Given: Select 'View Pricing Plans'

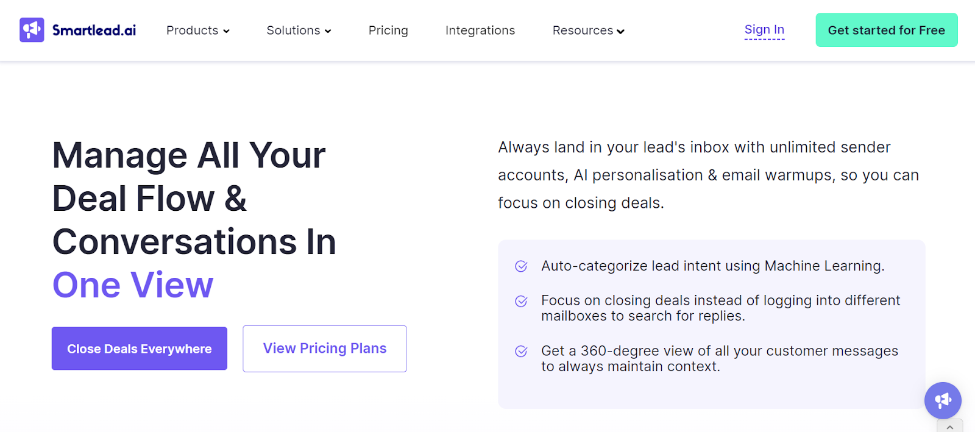Looking at the screenshot, I should [324, 349].
